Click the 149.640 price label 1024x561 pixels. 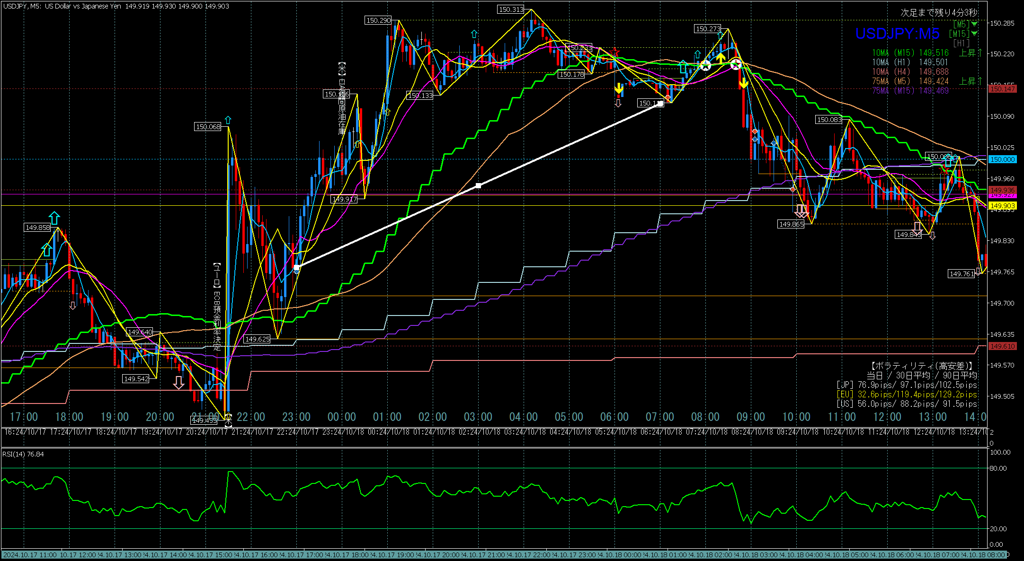(140, 332)
